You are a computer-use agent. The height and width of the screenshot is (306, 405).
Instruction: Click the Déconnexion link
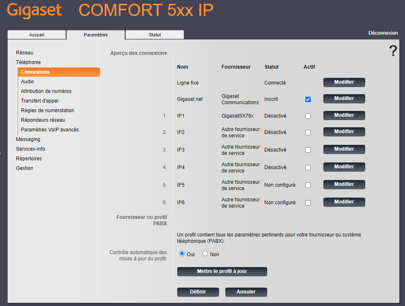(x=383, y=33)
